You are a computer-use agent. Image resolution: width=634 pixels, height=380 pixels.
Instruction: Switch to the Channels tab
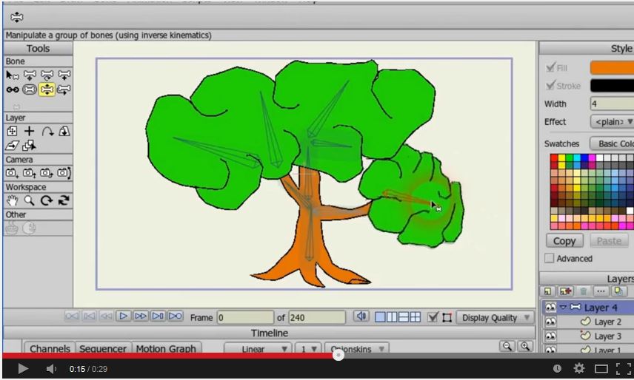coord(50,348)
